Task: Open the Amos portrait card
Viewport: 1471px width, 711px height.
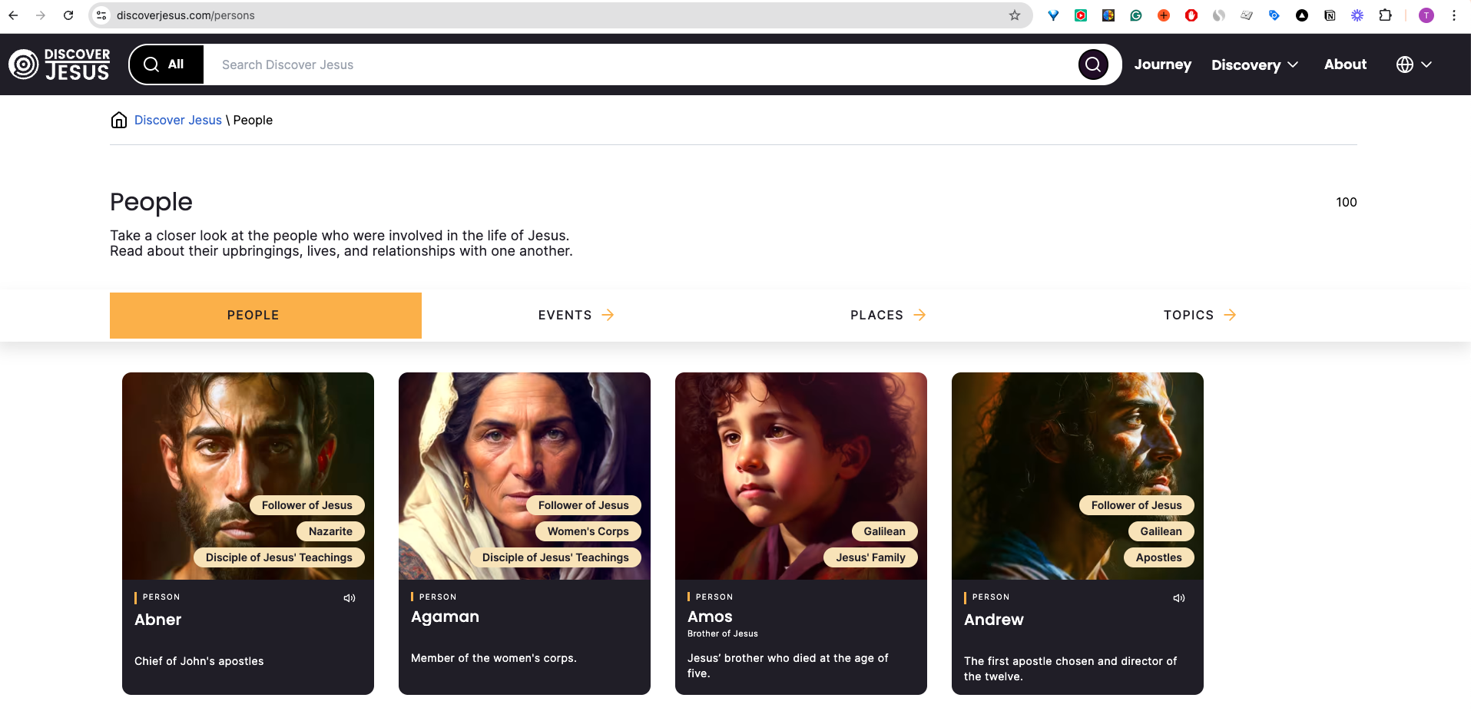Action: click(801, 534)
